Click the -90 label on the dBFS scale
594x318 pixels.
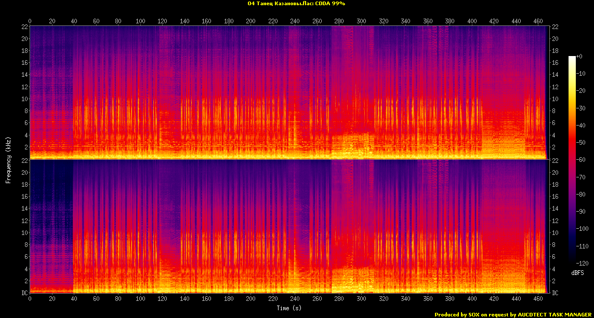[583, 212]
